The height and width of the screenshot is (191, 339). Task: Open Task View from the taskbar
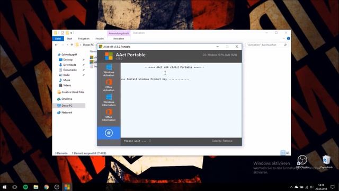(x=15, y=187)
